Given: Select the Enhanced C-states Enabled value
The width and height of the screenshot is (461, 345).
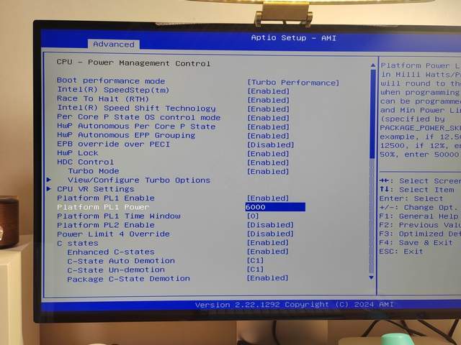Looking at the screenshot, I should click(268, 252).
